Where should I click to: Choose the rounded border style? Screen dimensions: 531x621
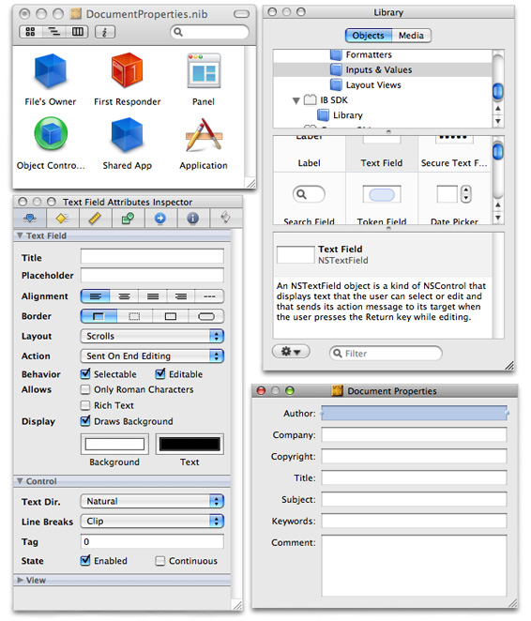(x=205, y=316)
